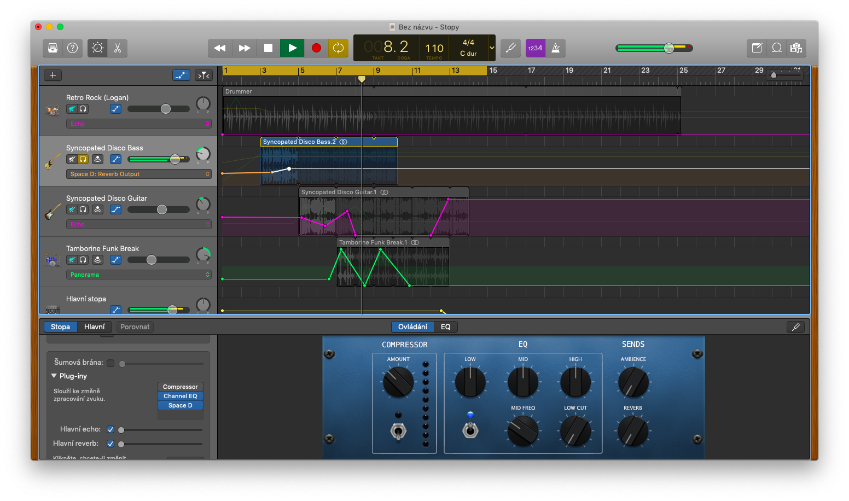Open the tuner icon

tap(511, 48)
